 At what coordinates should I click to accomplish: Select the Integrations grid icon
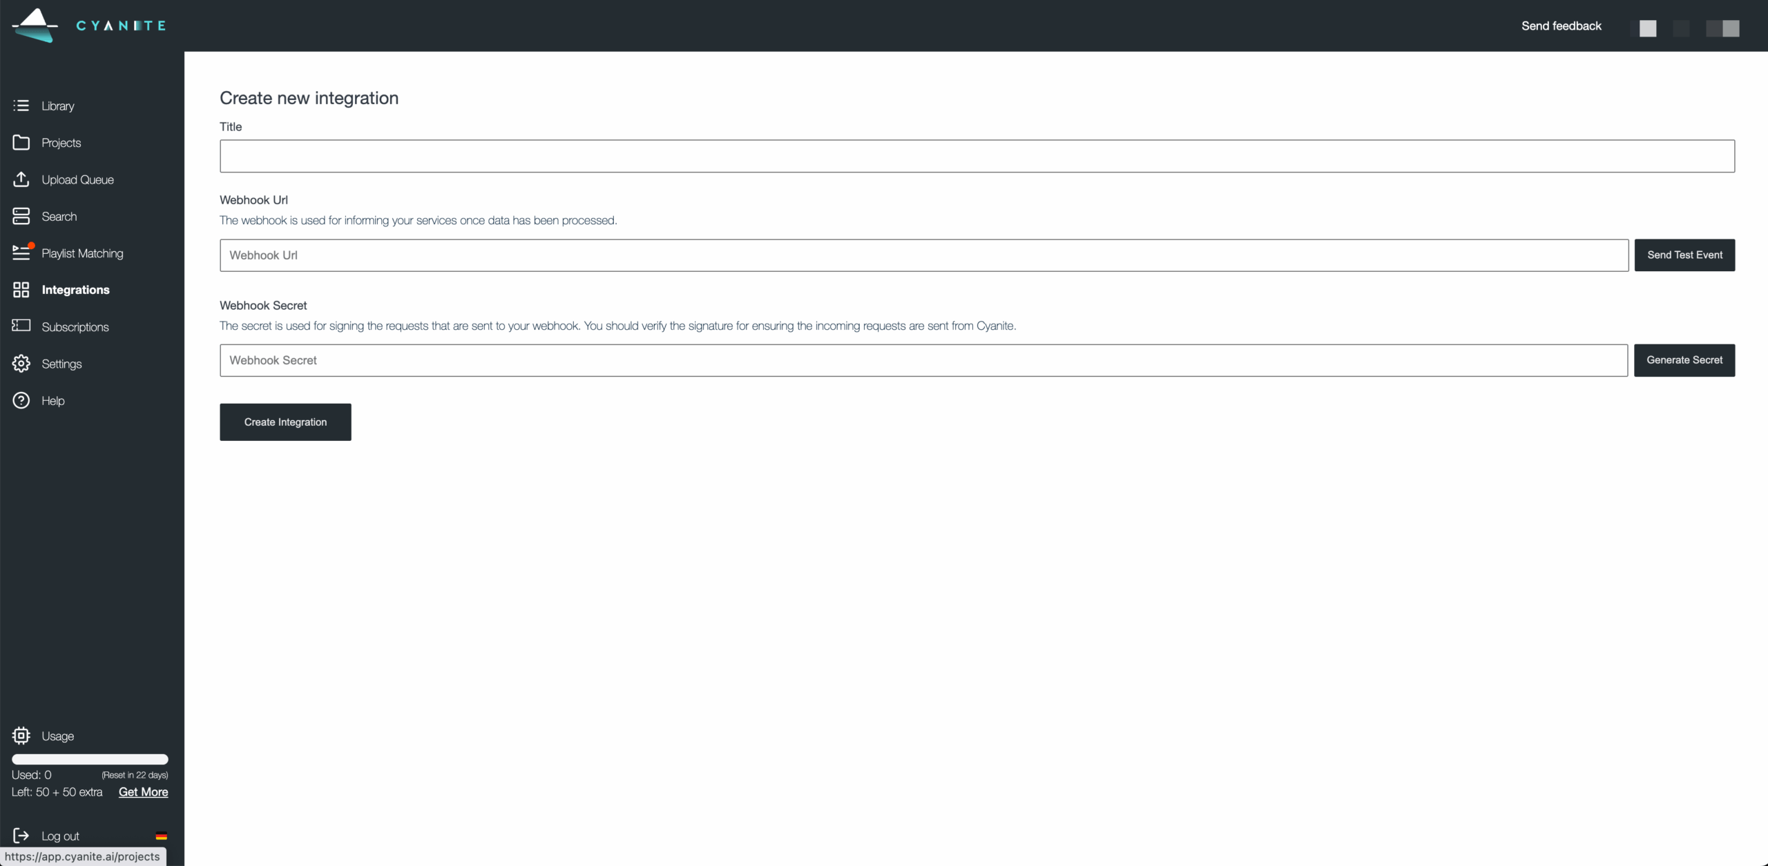tap(21, 290)
